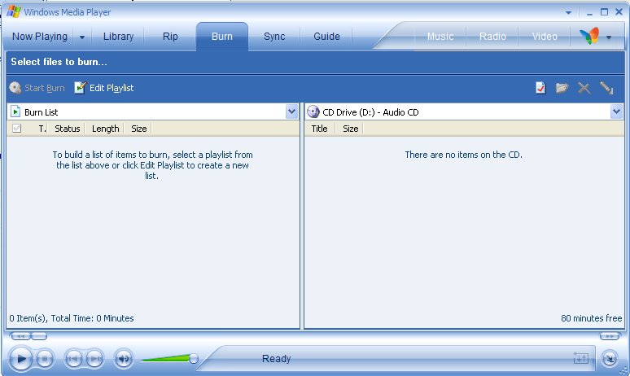
Task: Click '0 Item(s), Total Time: 0 Minutes' text
Action: click(72, 318)
